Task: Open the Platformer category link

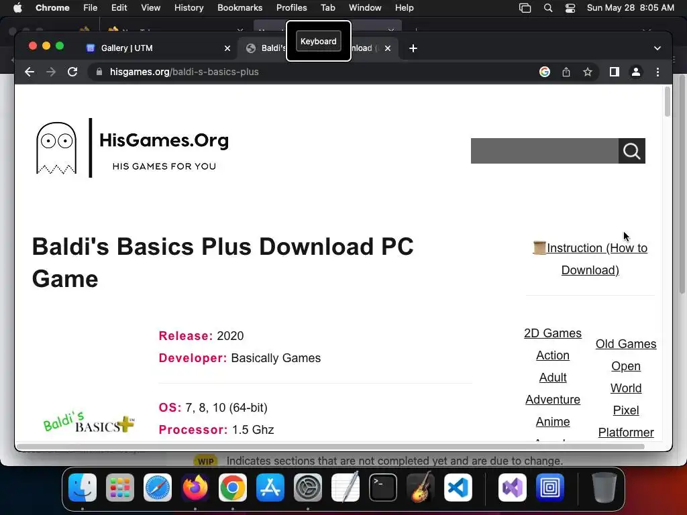Action: tap(626, 433)
